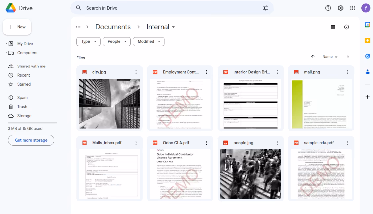Select the Employment Contract preview thumbnail
Image resolution: width=373 pixels, height=214 pixels.
[180, 104]
